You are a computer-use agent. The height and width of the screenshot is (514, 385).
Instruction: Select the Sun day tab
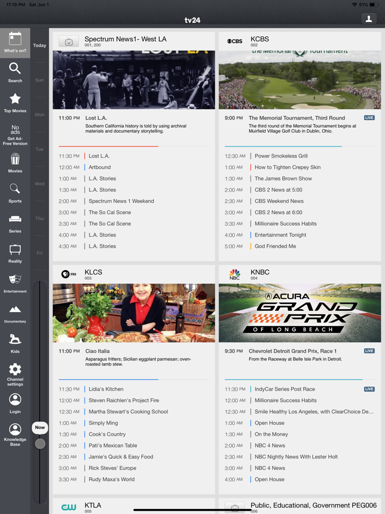click(40, 80)
